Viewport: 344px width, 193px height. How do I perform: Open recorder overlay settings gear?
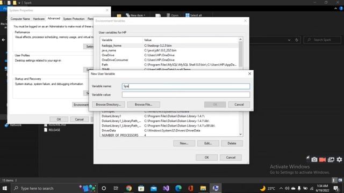coord(339,160)
